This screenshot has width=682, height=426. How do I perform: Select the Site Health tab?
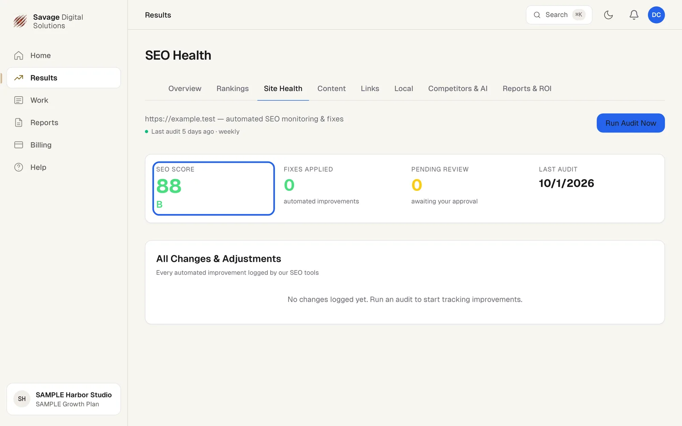coord(283,89)
